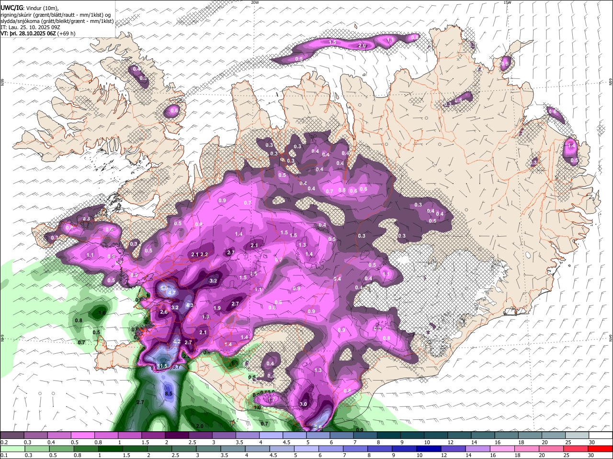The width and height of the screenshot is (613, 459).
Task: Click the '0.2' label in the snow legend row
Action: (x=4, y=442)
